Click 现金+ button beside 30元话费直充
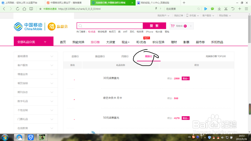 [185, 79]
